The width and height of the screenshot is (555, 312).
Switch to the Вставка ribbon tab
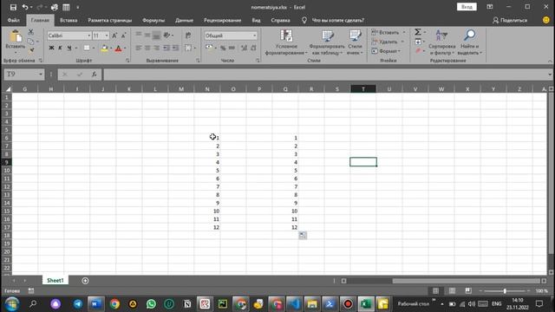pos(69,20)
